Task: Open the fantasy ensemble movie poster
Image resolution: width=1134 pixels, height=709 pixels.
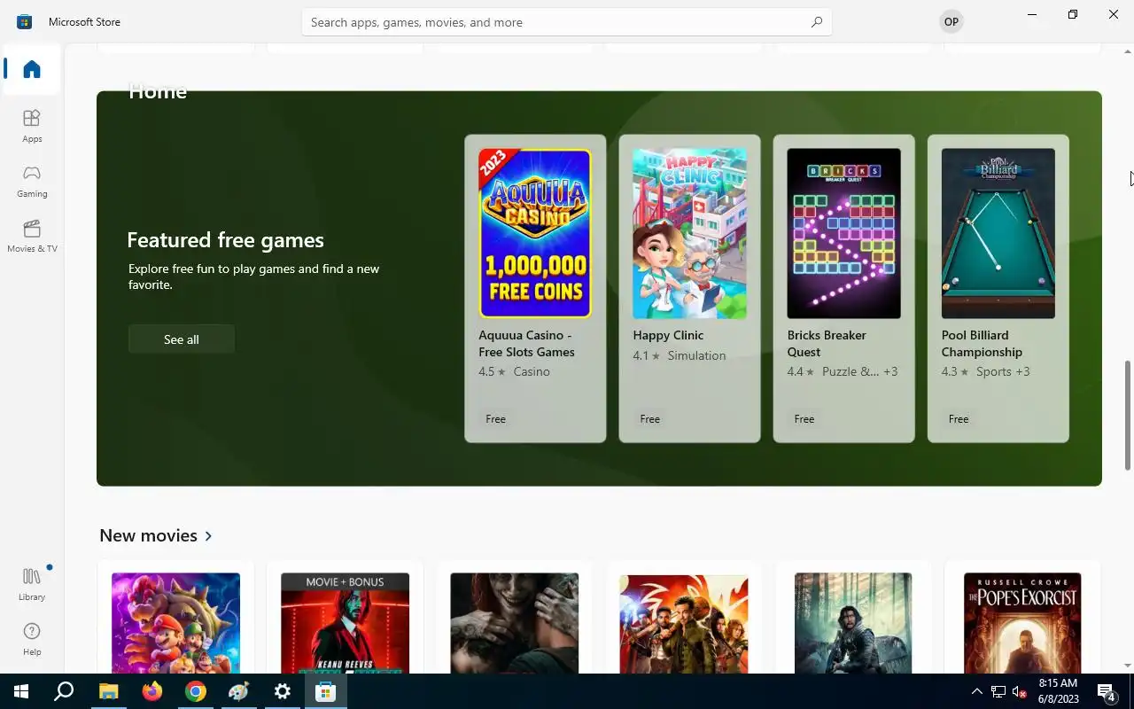Action: 684,622
